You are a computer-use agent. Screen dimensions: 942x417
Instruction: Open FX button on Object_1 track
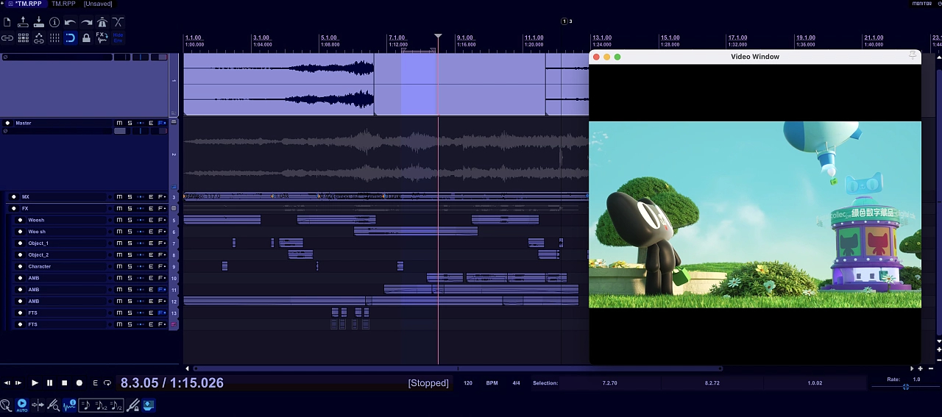click(162, 243)
